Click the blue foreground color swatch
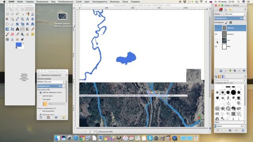253x142 pixels. 19,45
